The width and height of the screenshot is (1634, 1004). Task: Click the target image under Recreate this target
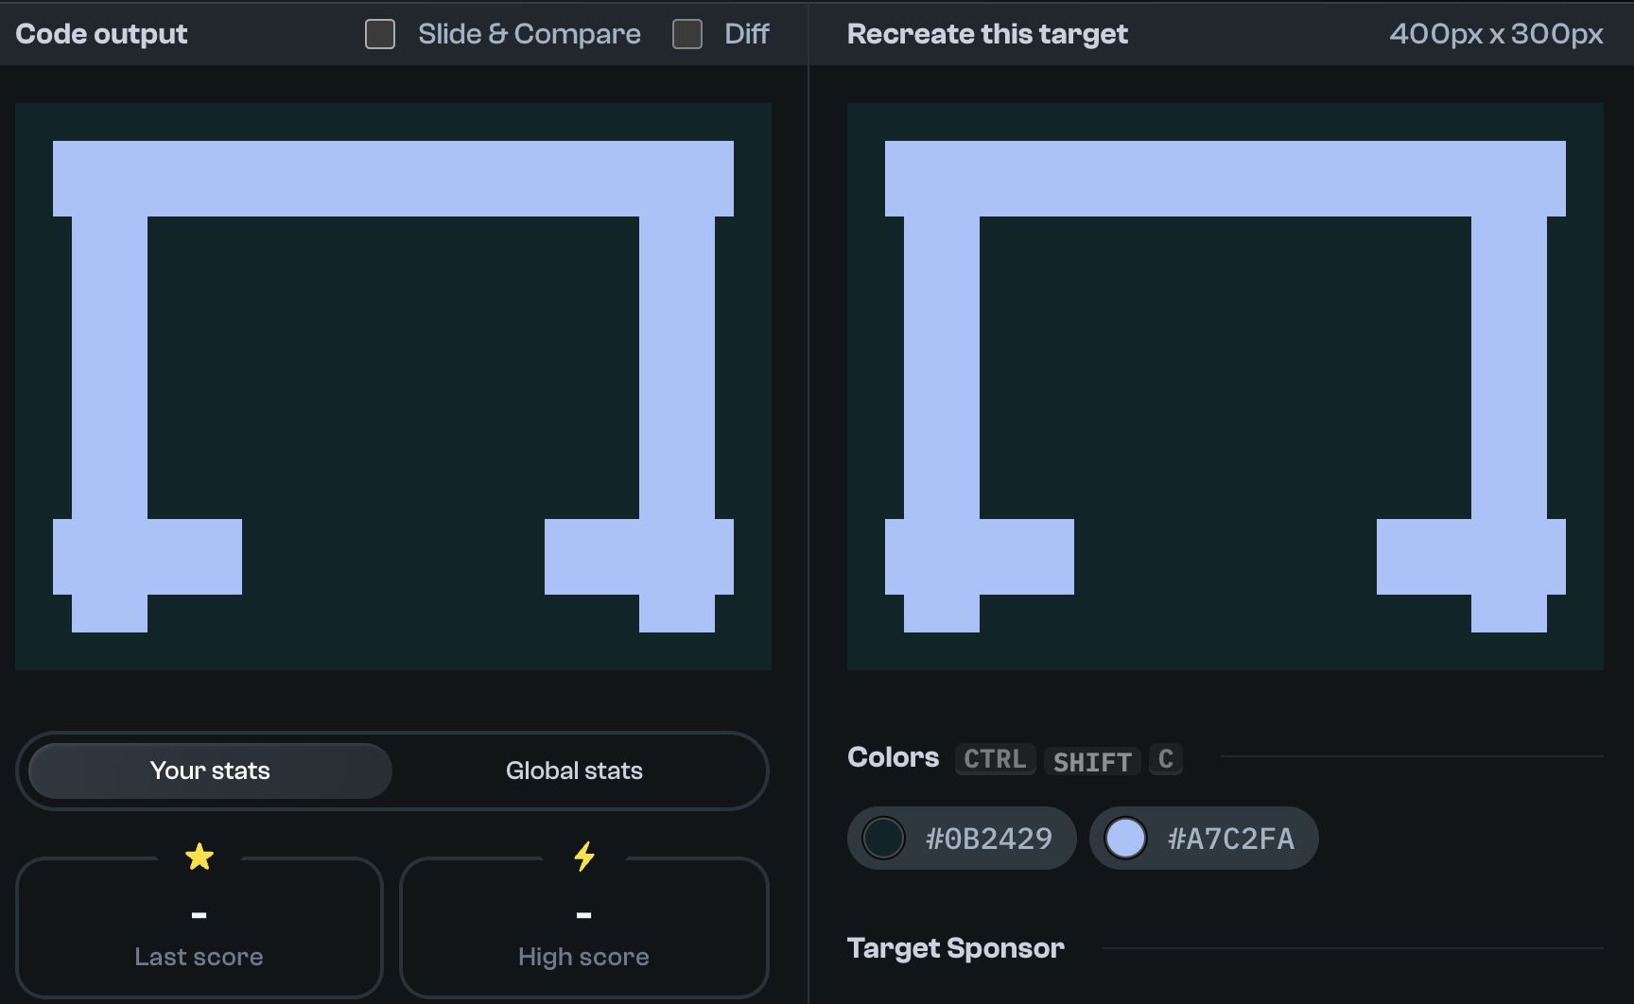(1225, 386)
